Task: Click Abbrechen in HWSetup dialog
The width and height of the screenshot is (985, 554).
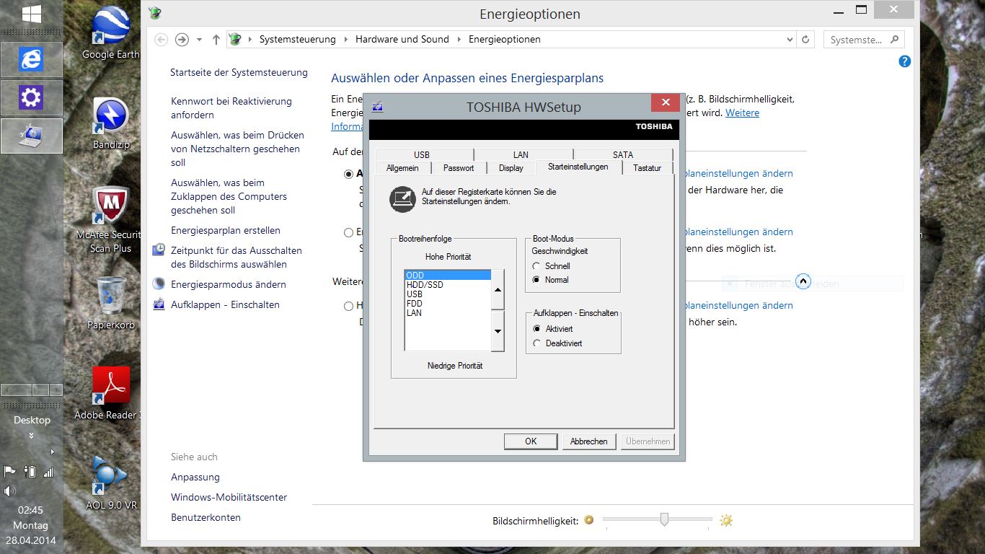Action: [589, 441]
